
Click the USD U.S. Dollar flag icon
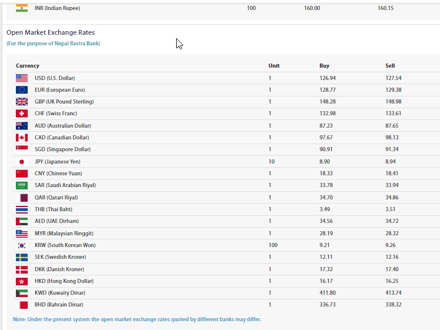[x=22, y=78]
